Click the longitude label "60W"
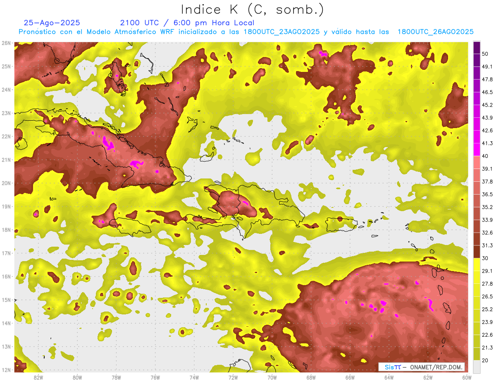496x383 pixels. [467, 377]
